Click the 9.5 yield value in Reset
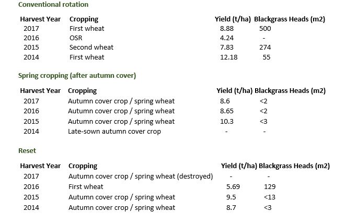Viewport: 345px width, 224px height. [x=231, y=197]
